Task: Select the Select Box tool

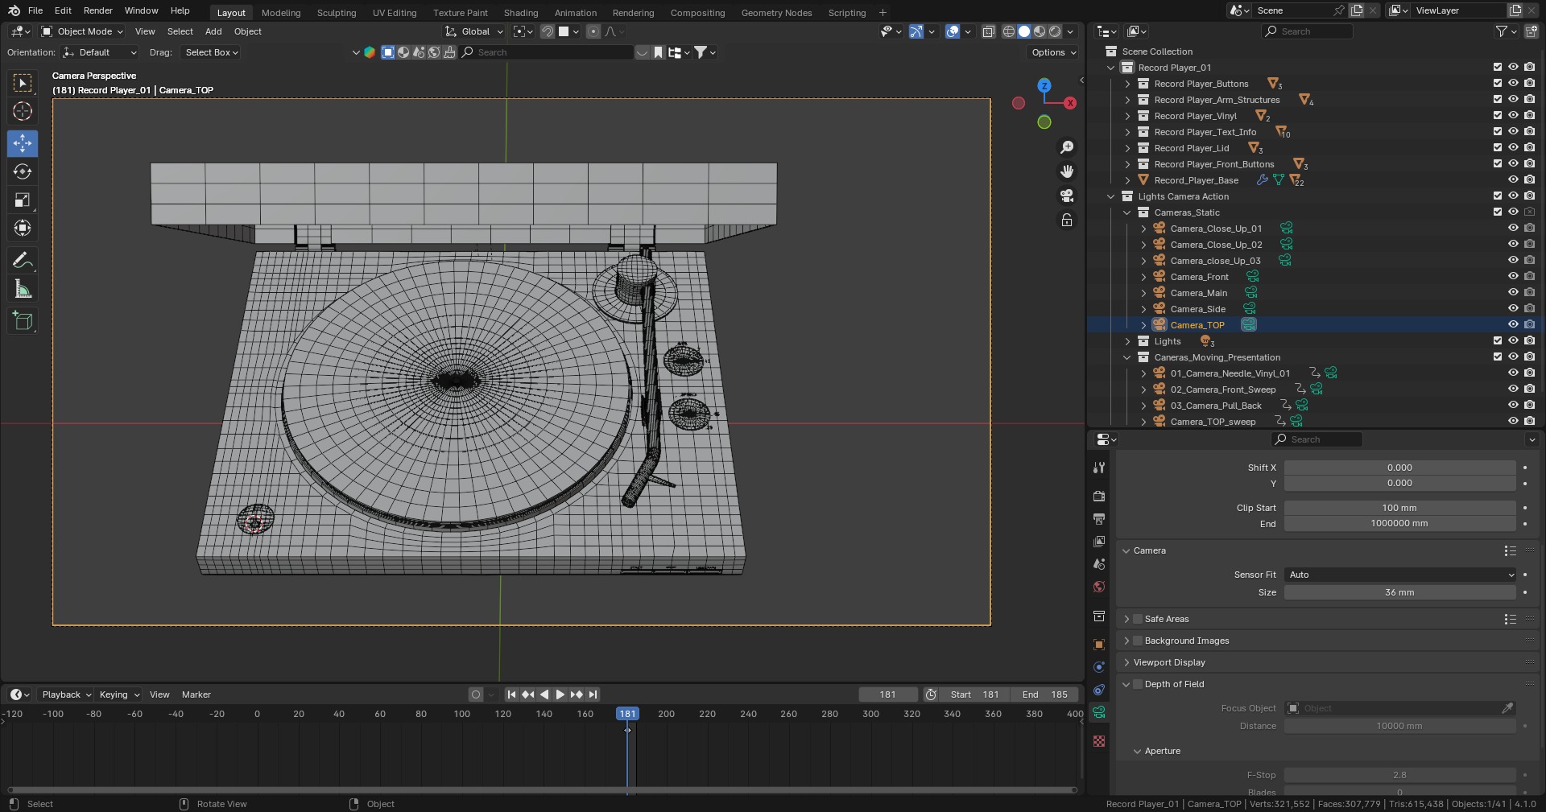Action: pos(23,83)
